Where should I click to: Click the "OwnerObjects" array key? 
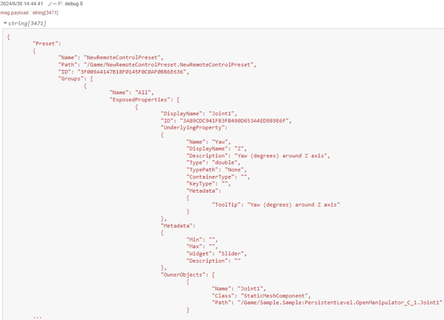point(185,274)
